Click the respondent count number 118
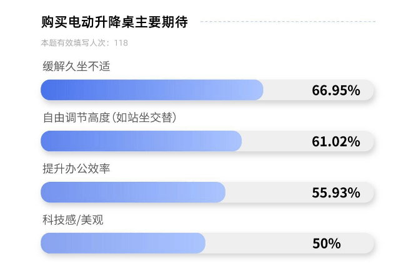This screenshot has width=416, height=264. pos(121,43)
